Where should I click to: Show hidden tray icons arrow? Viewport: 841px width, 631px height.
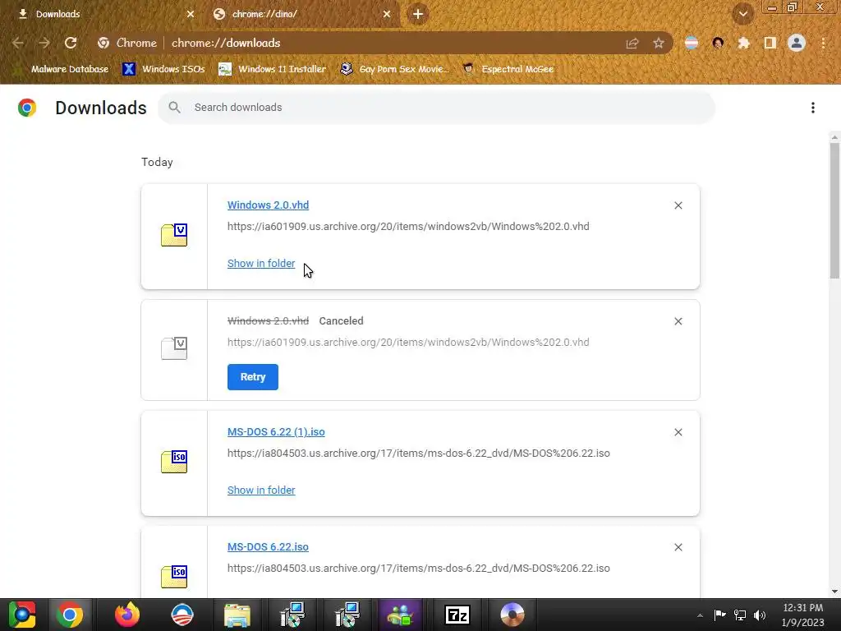(x=700, y=615)
